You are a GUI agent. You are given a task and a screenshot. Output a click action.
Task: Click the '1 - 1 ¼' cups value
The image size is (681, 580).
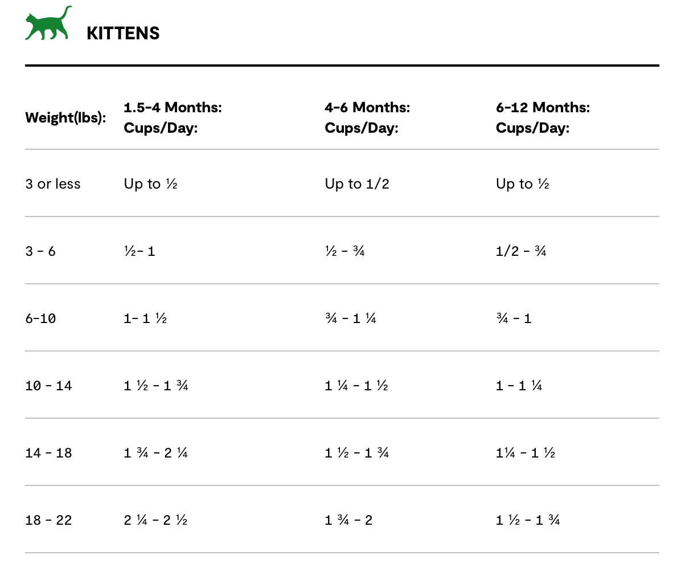point(519,386)
